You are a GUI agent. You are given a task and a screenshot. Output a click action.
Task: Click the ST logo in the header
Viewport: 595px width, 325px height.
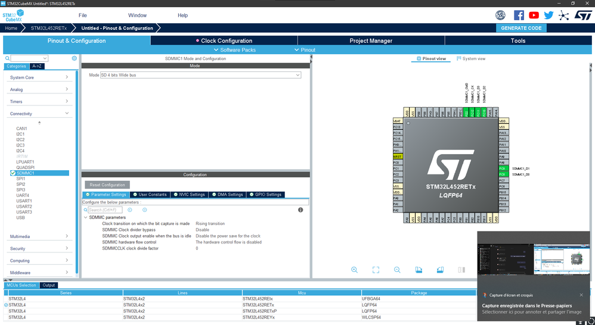coord(582,15)
